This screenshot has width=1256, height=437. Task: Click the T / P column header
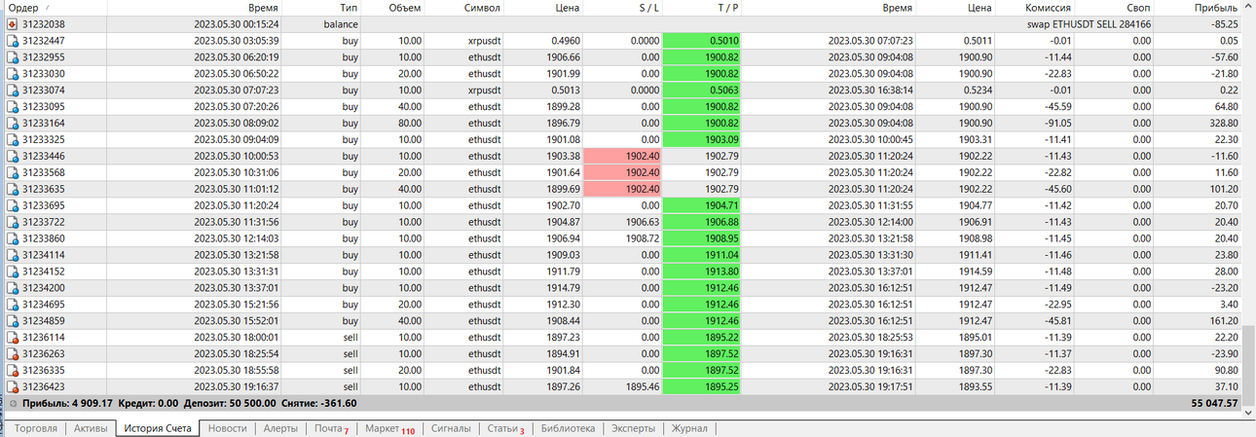[703, 8]
